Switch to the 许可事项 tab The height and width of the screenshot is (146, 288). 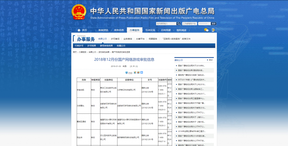point(115,39)
